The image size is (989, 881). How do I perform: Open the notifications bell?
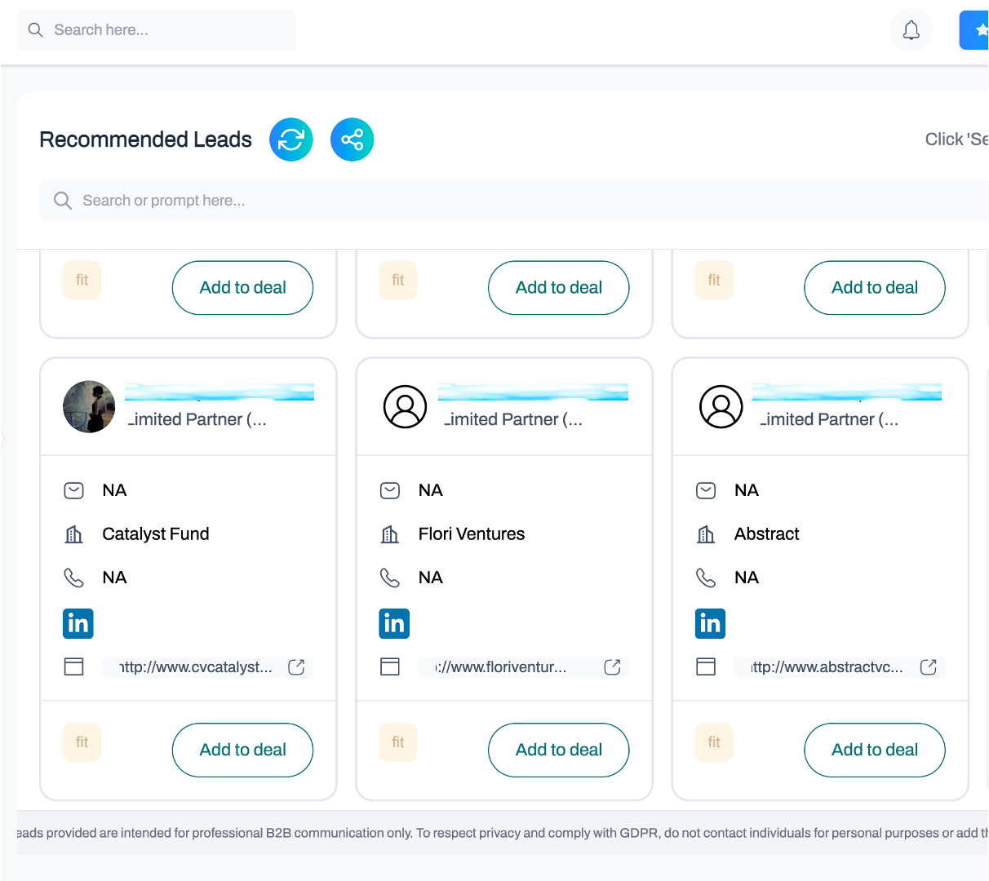tap(911, 30)
